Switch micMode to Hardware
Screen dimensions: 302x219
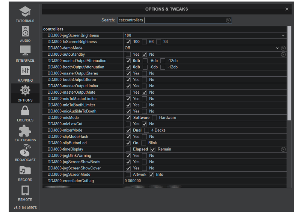pos(154,118)
